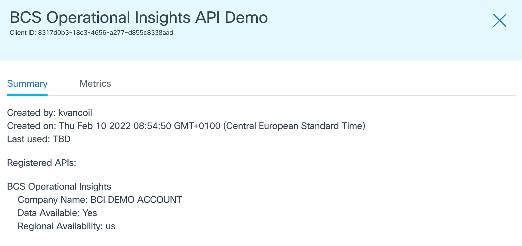
Task: Click the 'Created by:' label
Action: (x=31, y=113)
